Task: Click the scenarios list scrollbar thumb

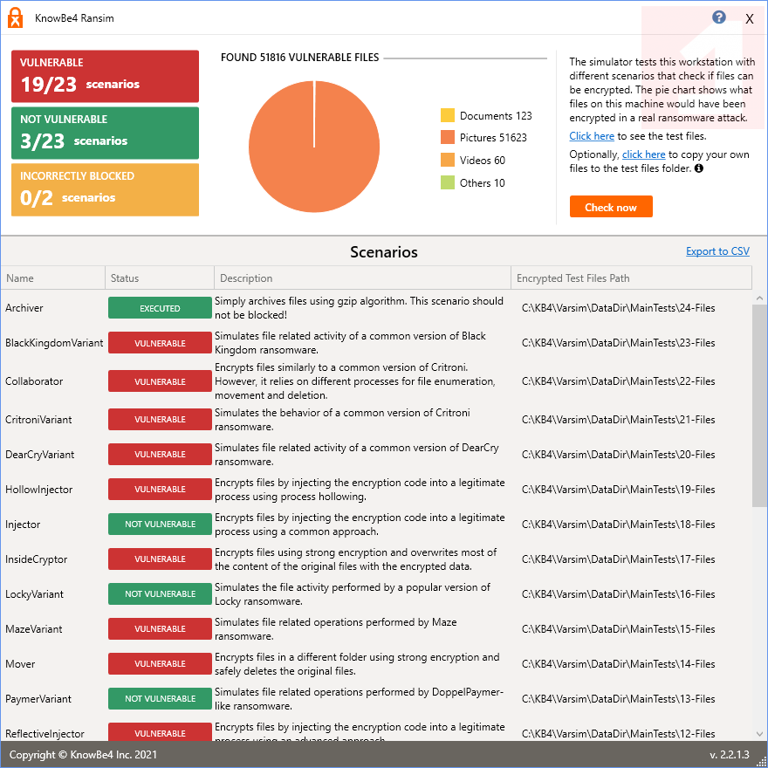Action: coord(759,406)
